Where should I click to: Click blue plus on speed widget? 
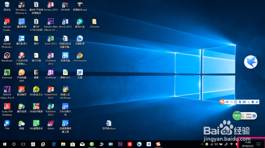[254, 116]
